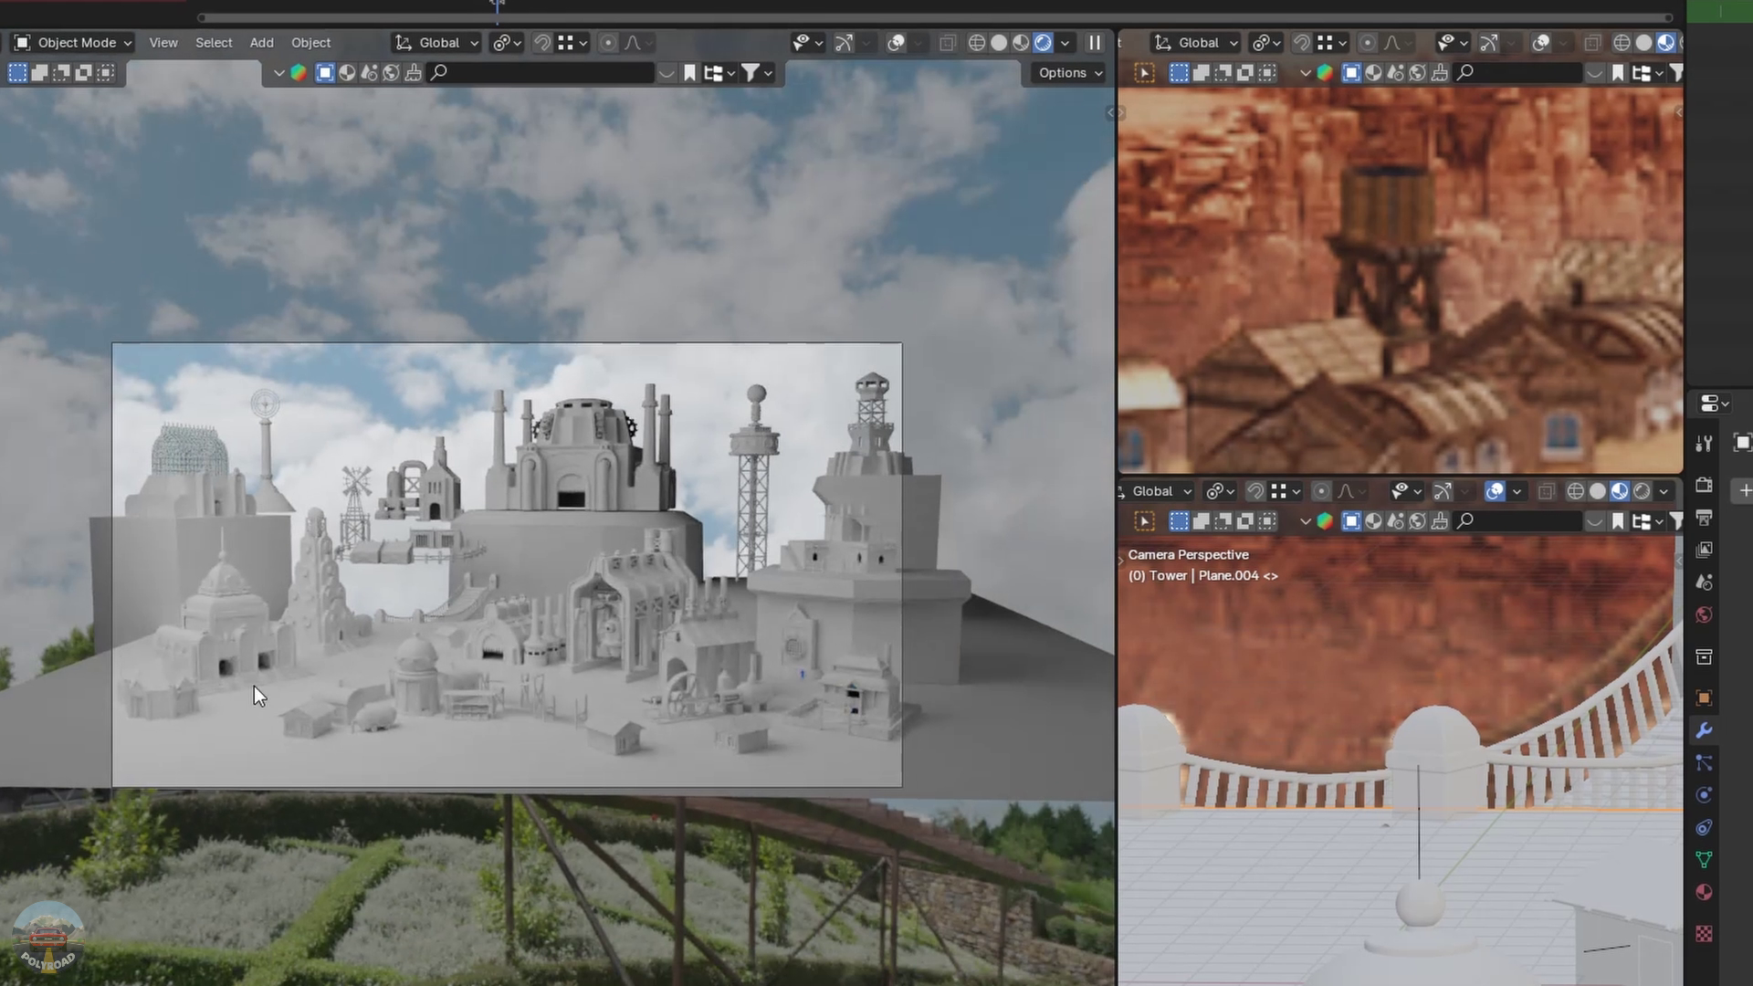Open the Options dropdown
Viewport: 1753px width, 986px height.
pos(1070,73)
